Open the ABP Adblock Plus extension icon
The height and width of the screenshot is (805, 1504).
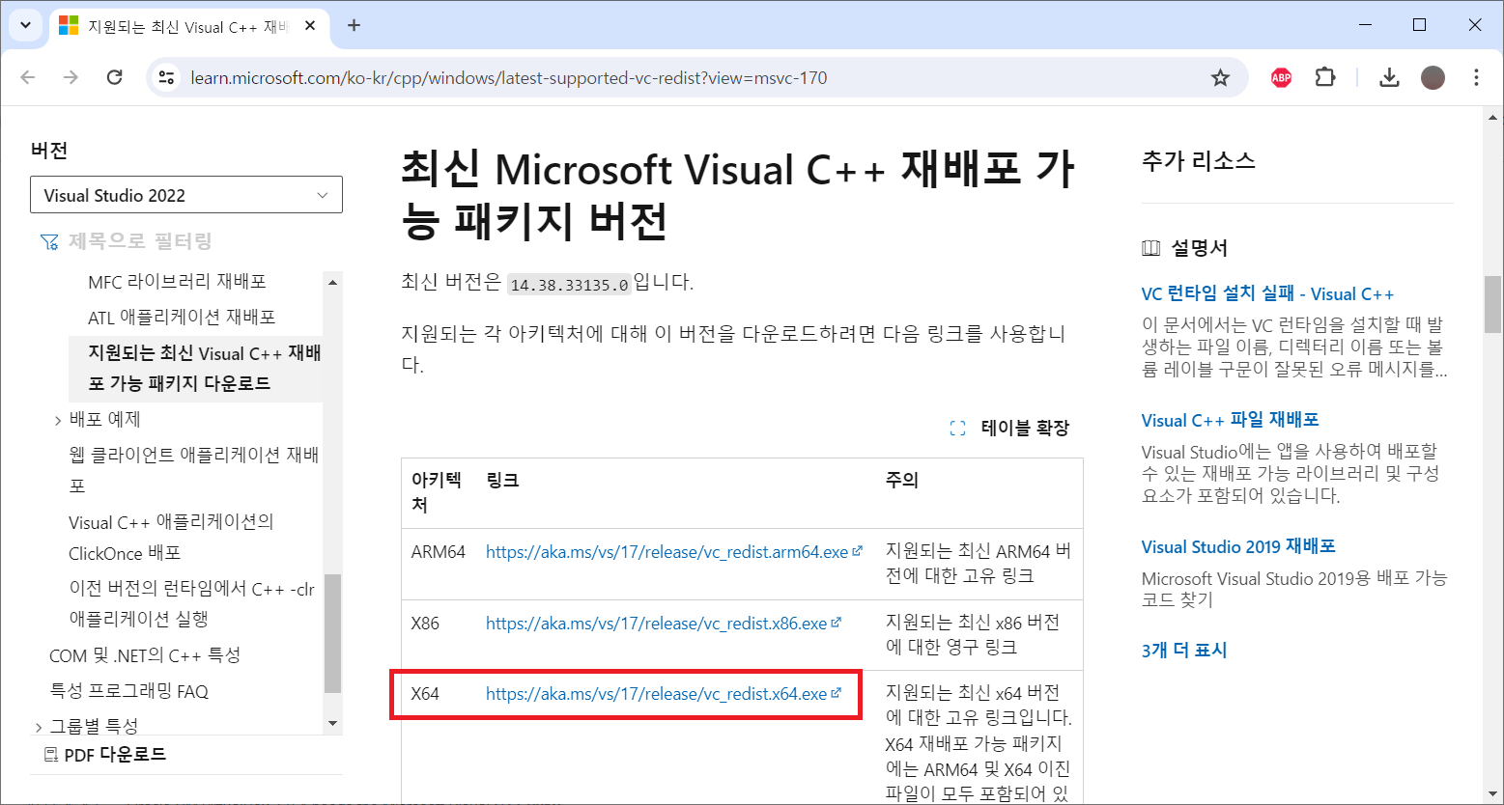pos(1281,78)
